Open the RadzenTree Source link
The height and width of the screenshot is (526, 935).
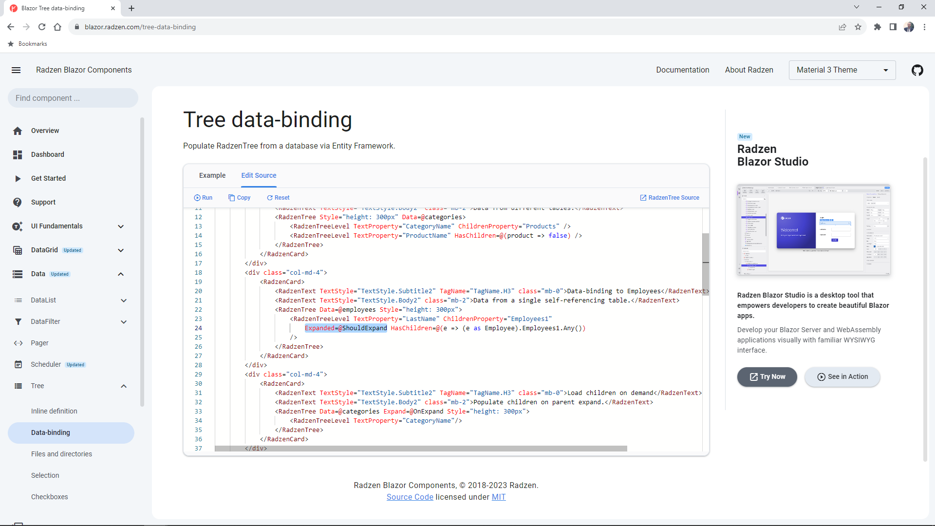(x=670, y=198)
